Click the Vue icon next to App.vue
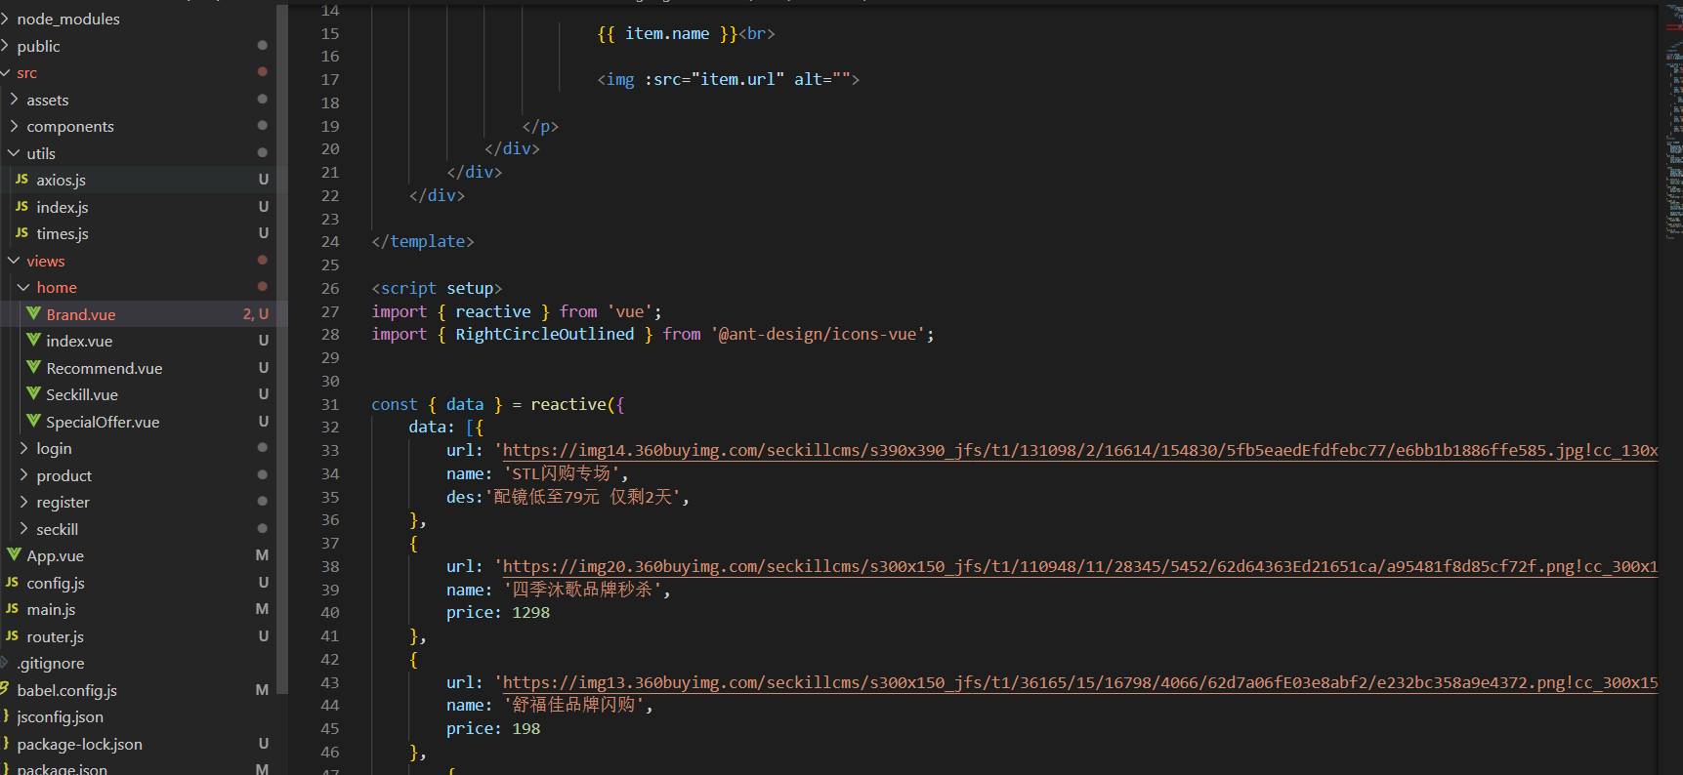The width and height of the screenshot is (1683, 775). (14, 554)
